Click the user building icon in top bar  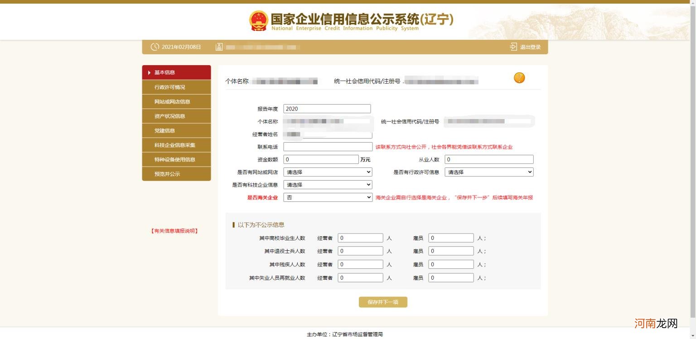(x=219, y=47)
